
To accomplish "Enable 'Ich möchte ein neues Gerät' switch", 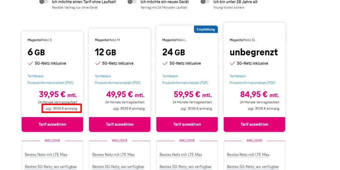I will pyautogui.click(x=132, y=2).
